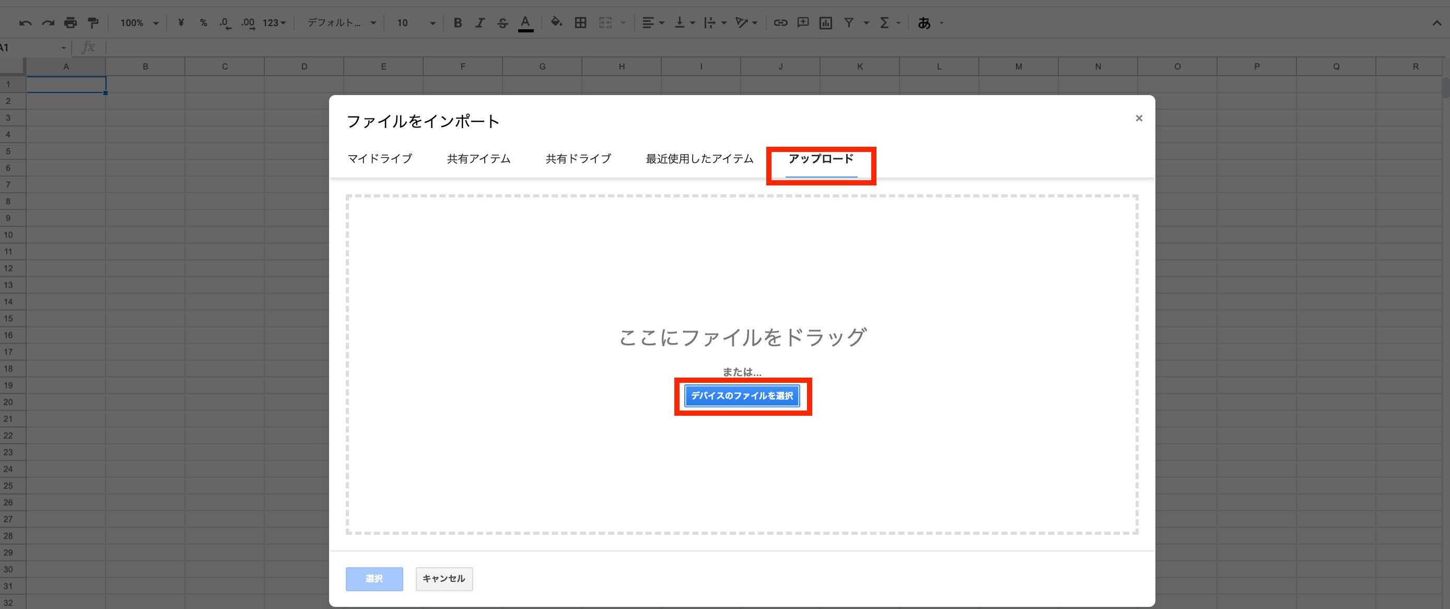Toggle strikethrough formatting
The height and width of the screenshot is (609, 1450).
click(x=502, y=23)
